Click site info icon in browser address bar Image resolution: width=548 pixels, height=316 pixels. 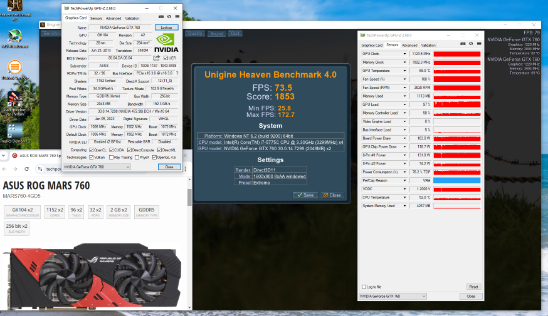coord(40,169)
